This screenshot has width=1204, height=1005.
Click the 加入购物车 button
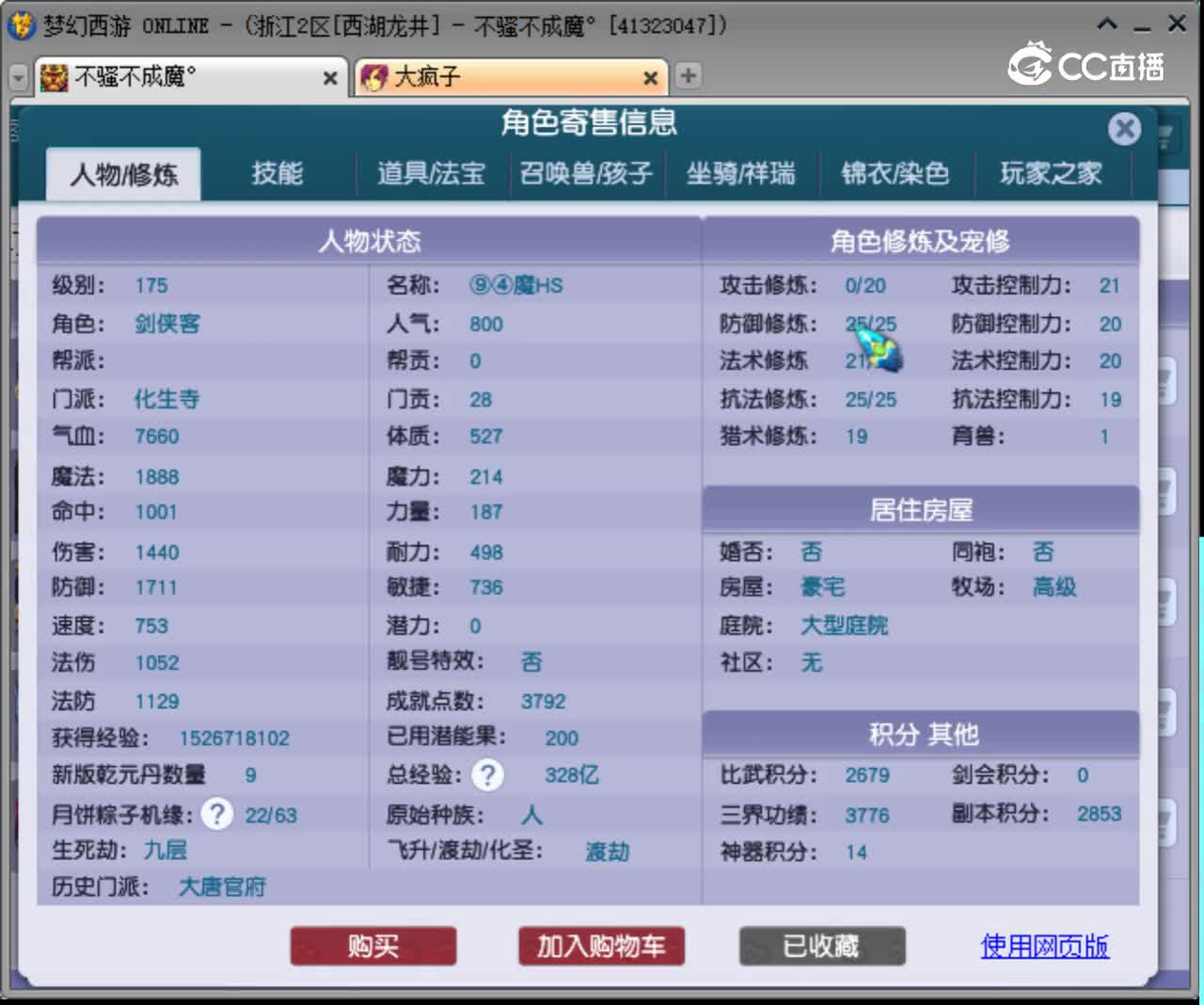pyautogui.click(x=601, y=947)
